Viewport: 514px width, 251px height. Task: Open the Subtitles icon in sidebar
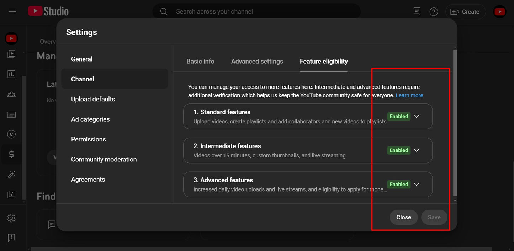click(x=11, y=114)
